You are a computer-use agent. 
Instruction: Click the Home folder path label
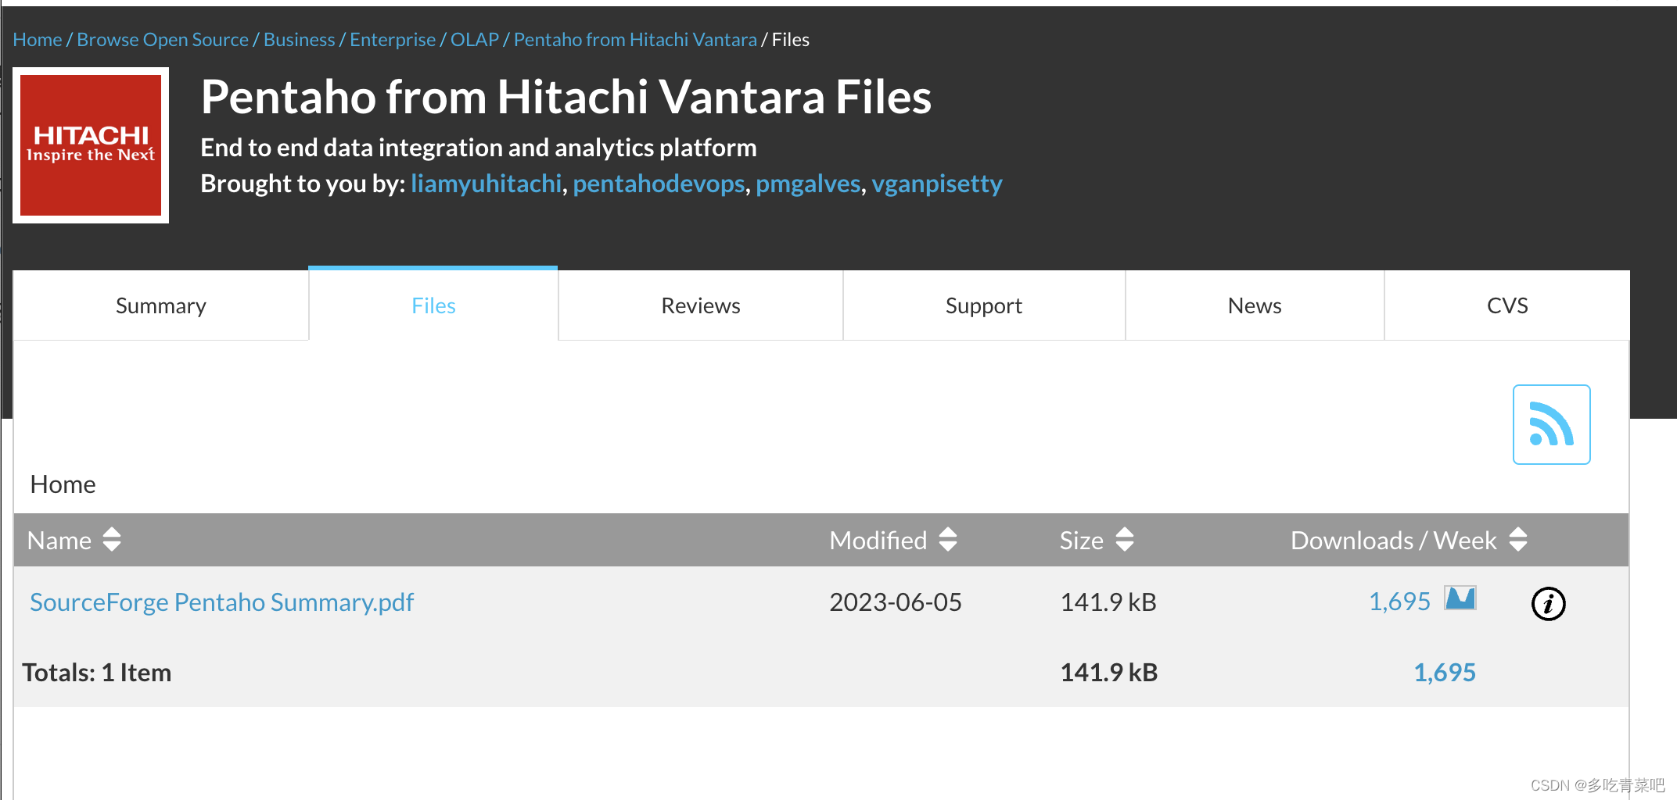pos(63,484)
